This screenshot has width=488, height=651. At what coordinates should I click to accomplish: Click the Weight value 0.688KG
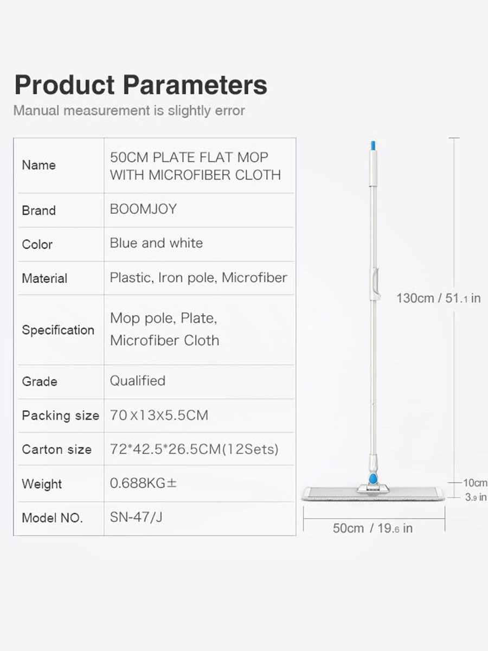pos(143,482)
